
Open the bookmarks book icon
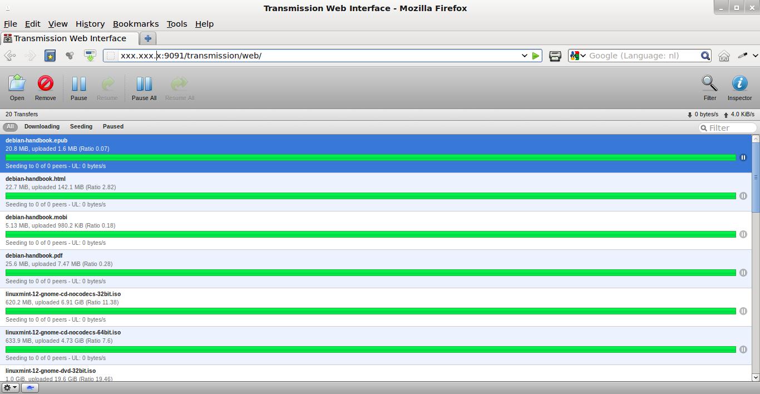[x=50, y=56]
